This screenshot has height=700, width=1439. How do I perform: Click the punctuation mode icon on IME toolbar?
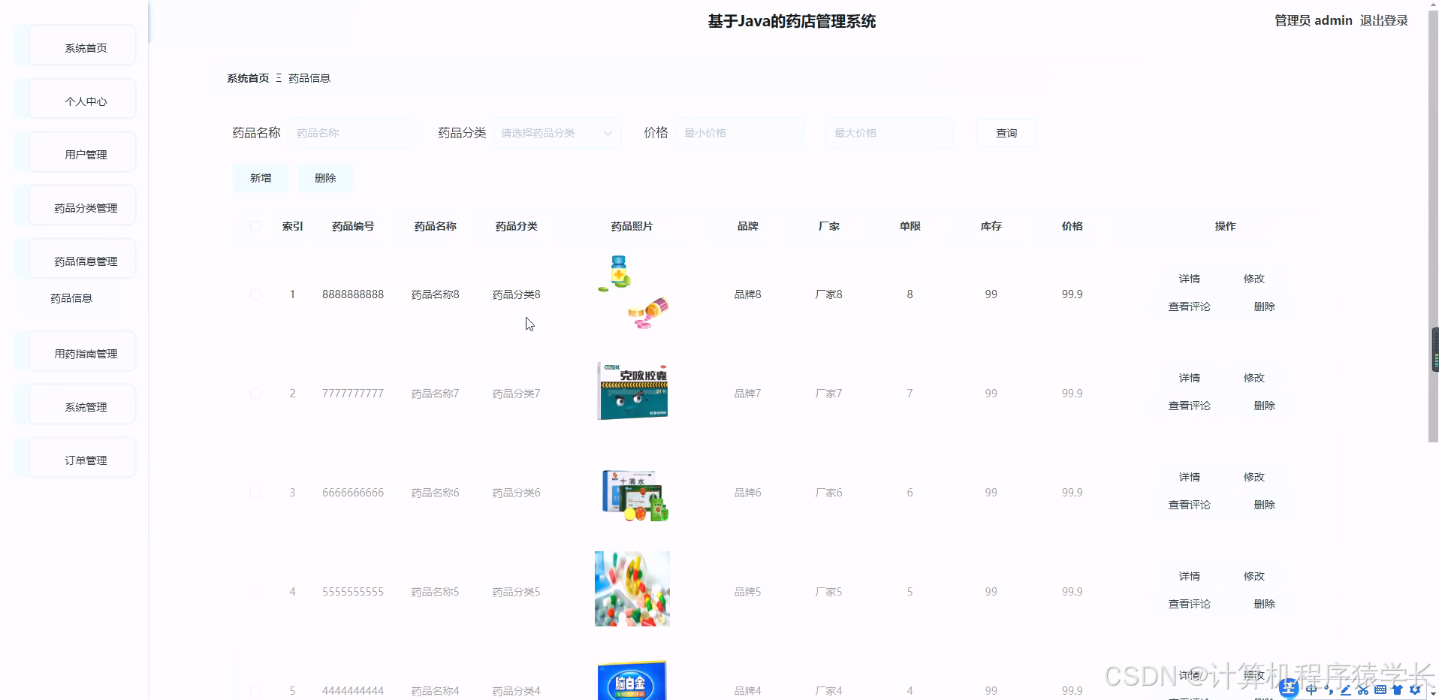pos(1329,689)
